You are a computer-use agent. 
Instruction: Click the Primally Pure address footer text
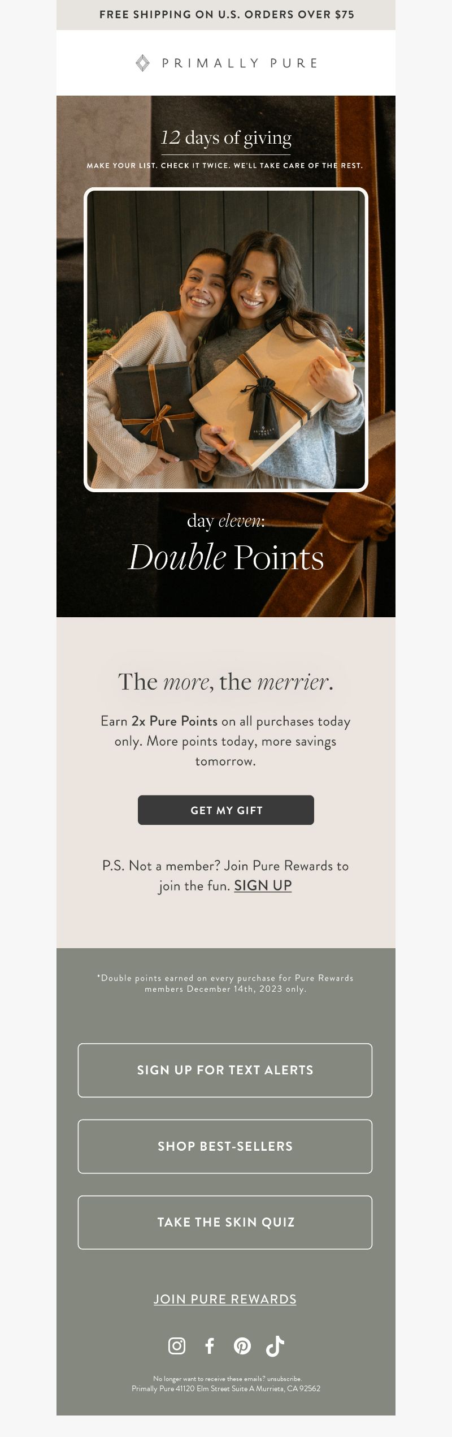click(226, 1388)
